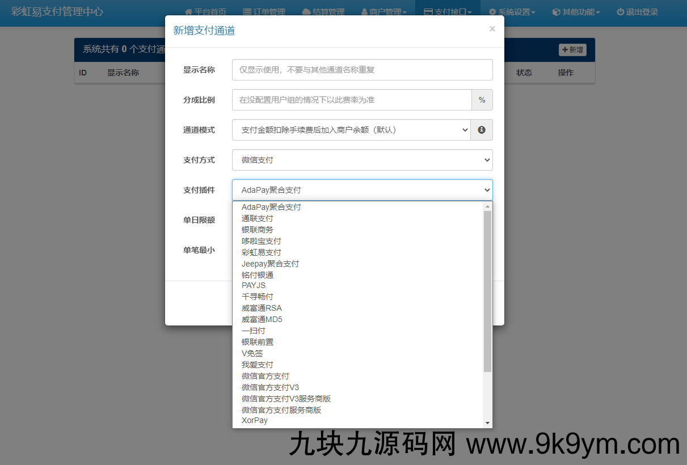Click the power icon on 退出登录
The image size is (687, 465).
coord(619,11)
